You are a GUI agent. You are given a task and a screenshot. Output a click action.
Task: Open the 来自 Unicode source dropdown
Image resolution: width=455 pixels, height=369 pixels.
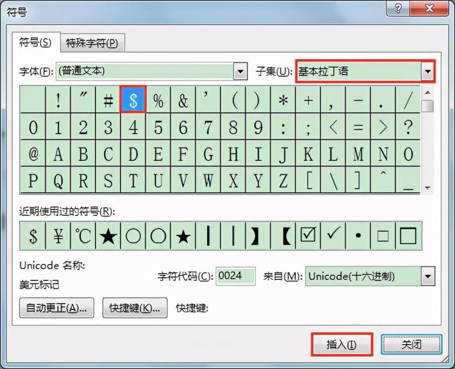tap(428, 276)
